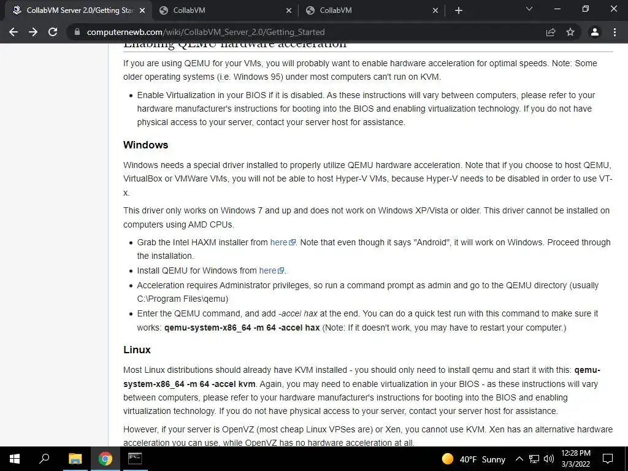The height and width of the screenshot is (471, 628).
Task: Open Chrome's three-dot menu
Action: click(x=615, y=32)
